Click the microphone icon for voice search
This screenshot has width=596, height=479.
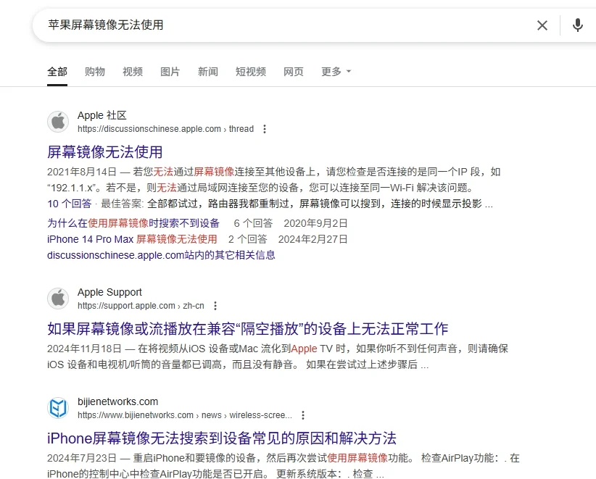[577, 25]
